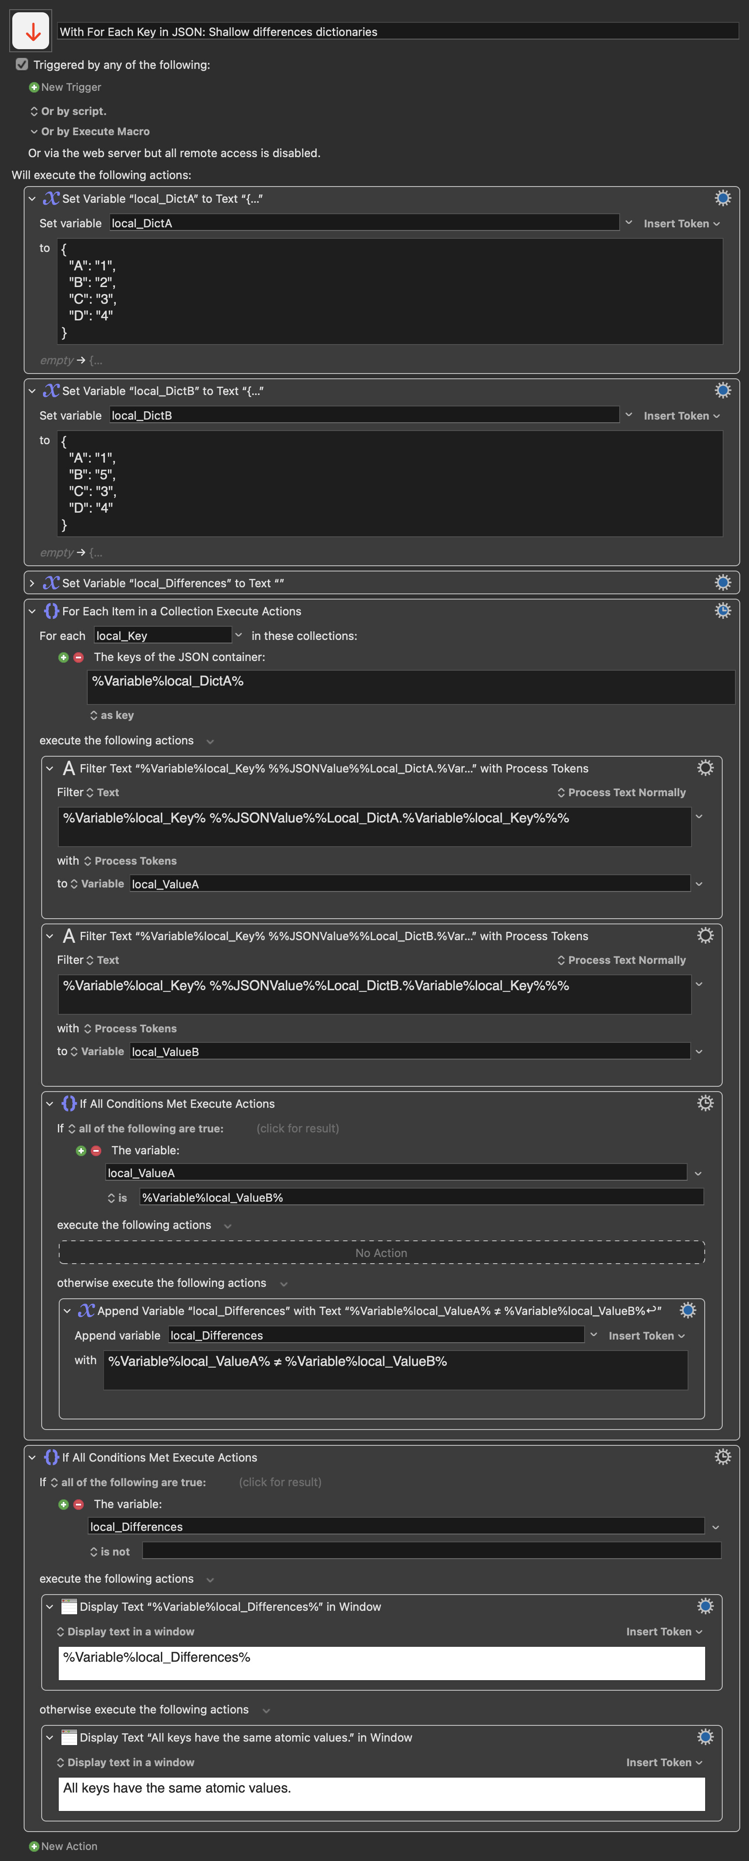
Task: Click the 'All keys have the same atomic values.' text box
Action: coord(381,1794)
